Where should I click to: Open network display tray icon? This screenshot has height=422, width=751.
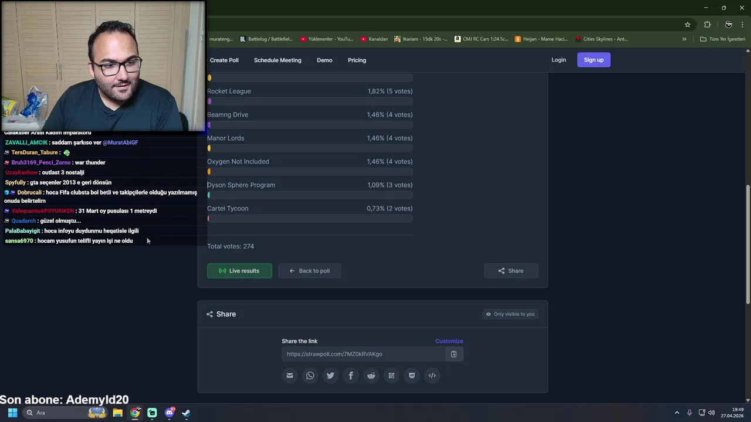pos(702,413)
